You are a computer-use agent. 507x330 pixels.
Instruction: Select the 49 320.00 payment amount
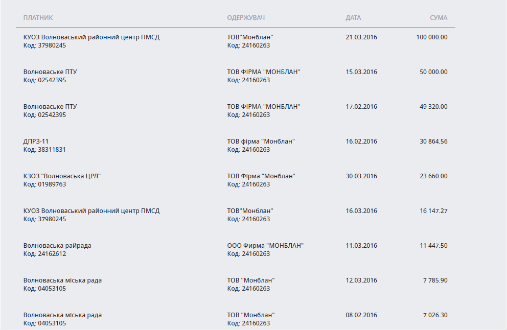pos(433,107)
